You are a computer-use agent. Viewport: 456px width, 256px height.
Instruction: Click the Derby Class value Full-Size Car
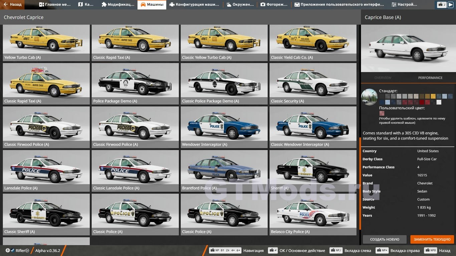coord(427,159)
